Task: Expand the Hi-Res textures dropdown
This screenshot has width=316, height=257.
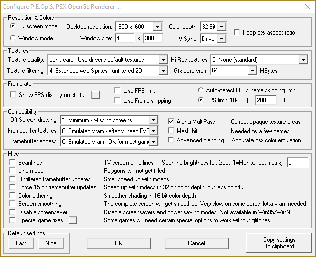Action: (x=259, y=60)
